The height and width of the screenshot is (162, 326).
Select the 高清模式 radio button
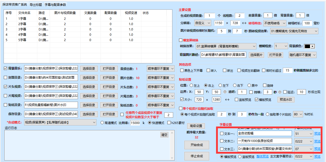[x=102, y=123]
